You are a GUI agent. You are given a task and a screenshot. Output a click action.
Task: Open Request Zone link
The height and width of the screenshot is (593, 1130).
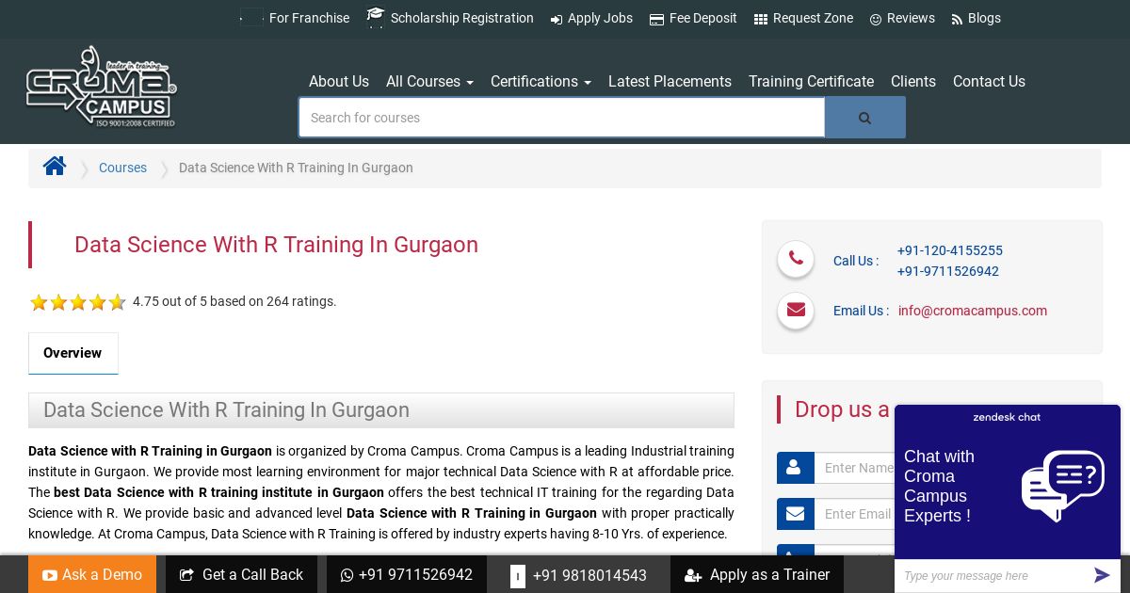[813, 18]
